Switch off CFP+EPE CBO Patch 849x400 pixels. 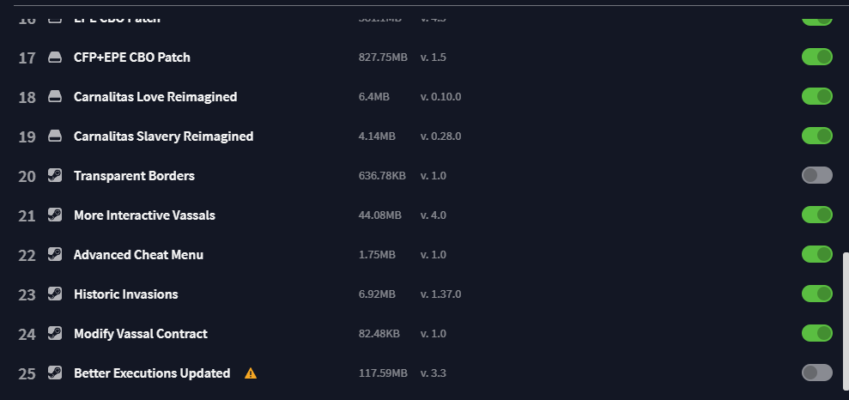pyautogui.click(x=816, y=57)
